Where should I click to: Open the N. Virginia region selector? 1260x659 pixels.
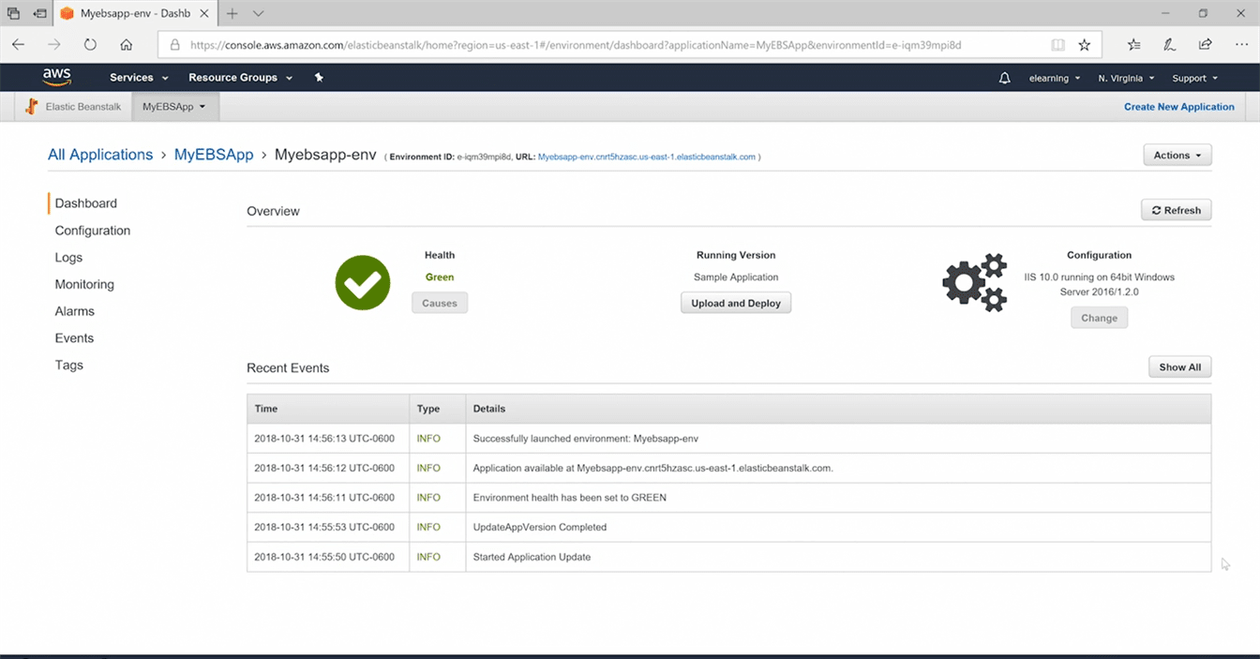[x=1126, y=78]
